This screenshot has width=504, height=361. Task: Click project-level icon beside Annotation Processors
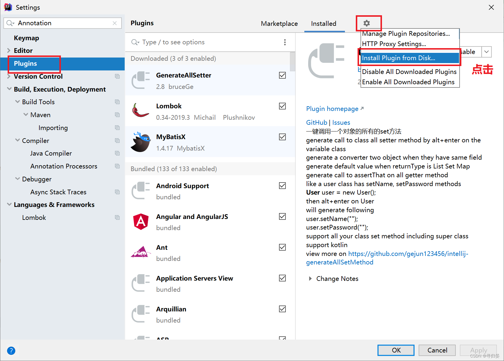(117, 166)
